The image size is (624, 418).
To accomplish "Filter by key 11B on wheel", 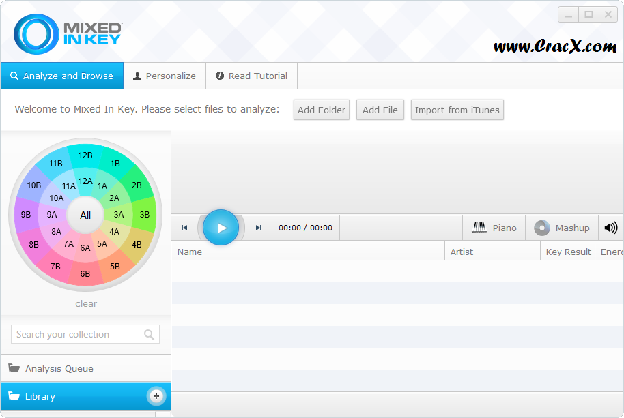I will tap(56, 163).
